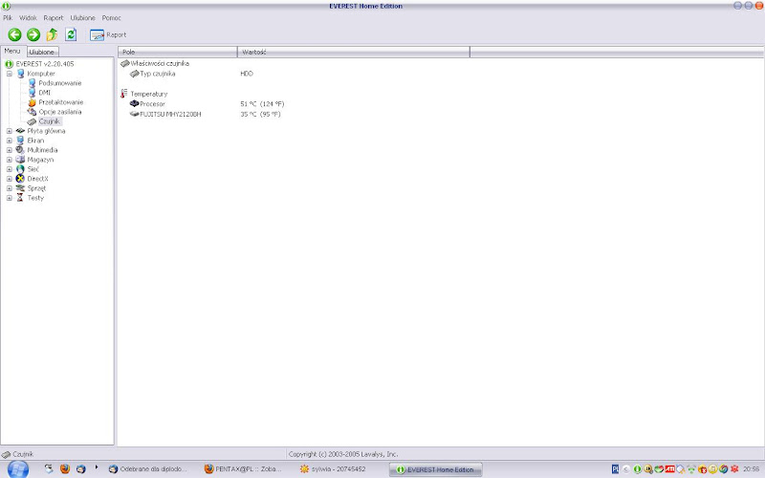Image resolution: width=765 pixels, height=478 pixels.
Task: Expand the Sprzęt tree node
Action: pyautogui.click(x=10, y=188)
